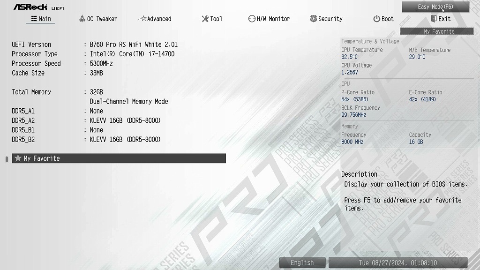This screenshot has width=480, height=270.
Task: Click the Security shield icon
Action: point(314,19)
